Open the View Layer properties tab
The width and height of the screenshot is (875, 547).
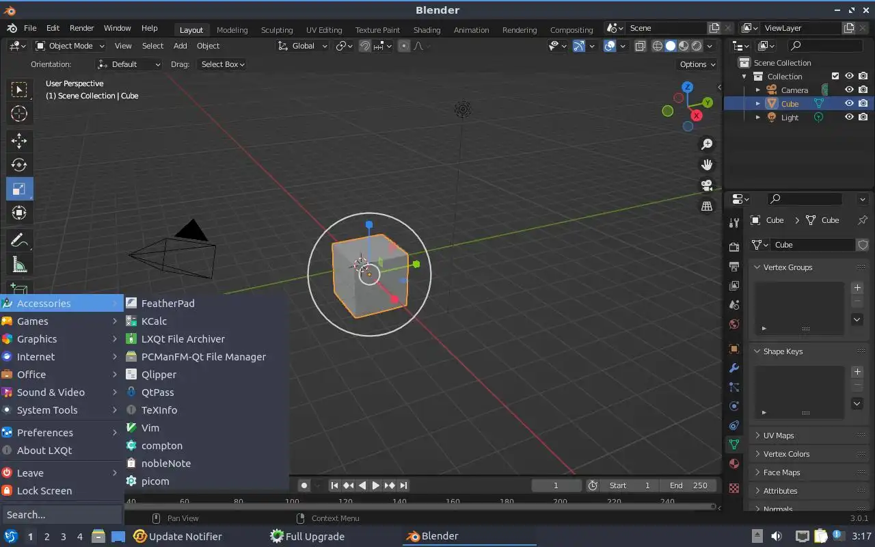tap(734, 285)
